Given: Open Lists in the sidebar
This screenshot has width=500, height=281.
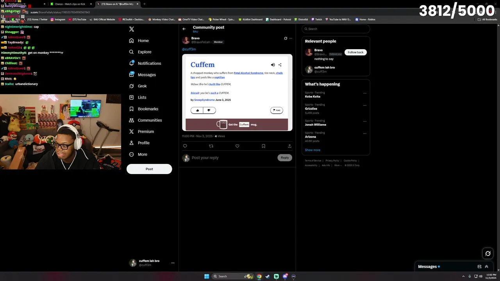Looking at the screenshot, I should (137, 97).
